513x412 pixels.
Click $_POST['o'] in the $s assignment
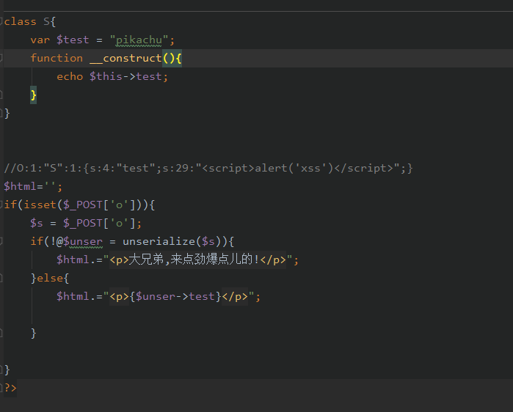99,223
